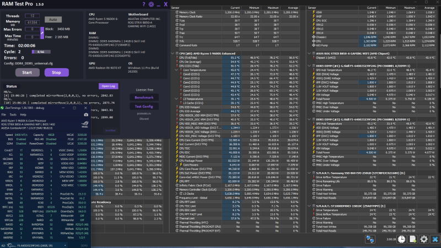
Task: Collapse S.M.A.R.T. ST1000DM003 drive group
Action: (x=309, y=206)
